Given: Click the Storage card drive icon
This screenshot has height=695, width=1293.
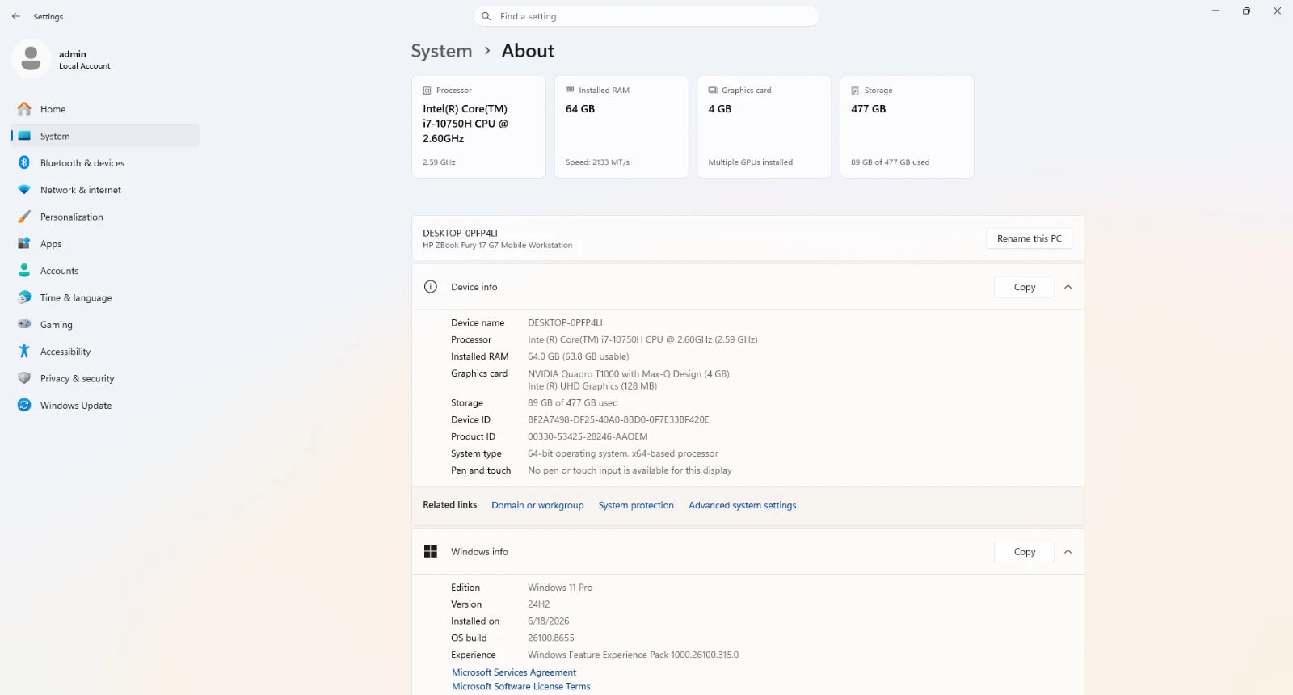Looking at the screenshot, I should (855, 91).
